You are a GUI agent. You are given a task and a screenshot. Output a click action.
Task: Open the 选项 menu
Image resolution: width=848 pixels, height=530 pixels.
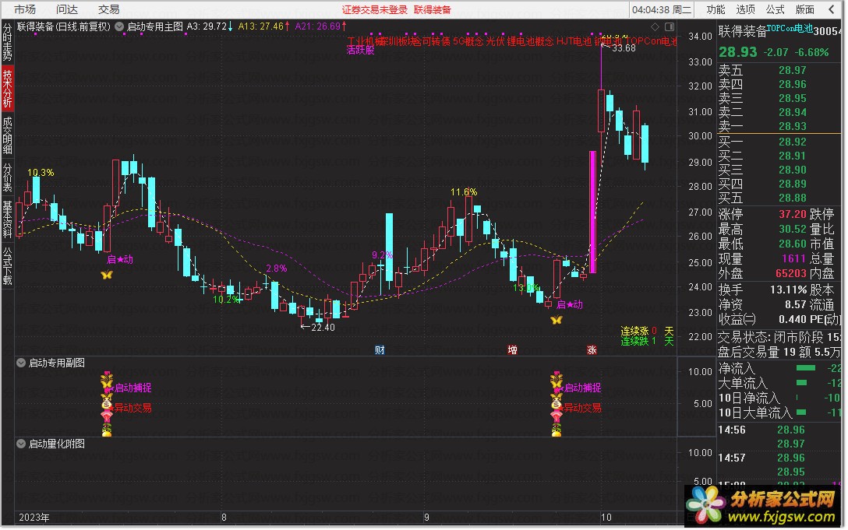click(x=744, y=9)
